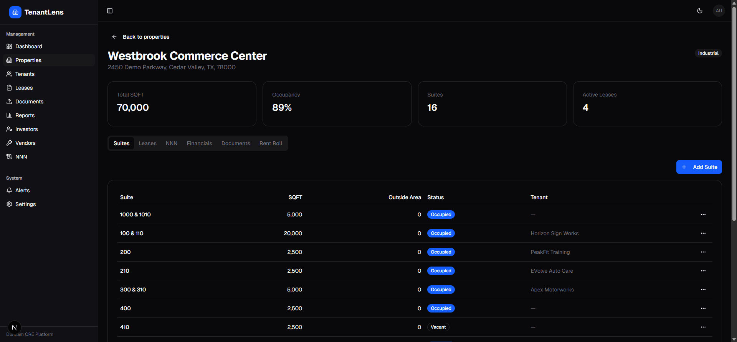Screen dimensions: 737x342
Task: Click the back arrow icon
Action: pyautogui.click(x=114, y=37)
